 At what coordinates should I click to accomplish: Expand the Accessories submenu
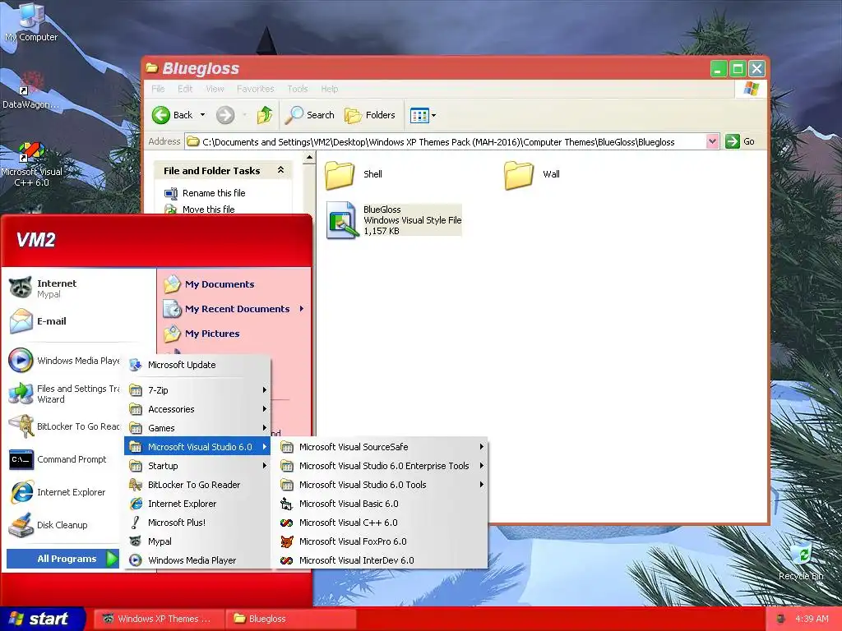(197, 409)
